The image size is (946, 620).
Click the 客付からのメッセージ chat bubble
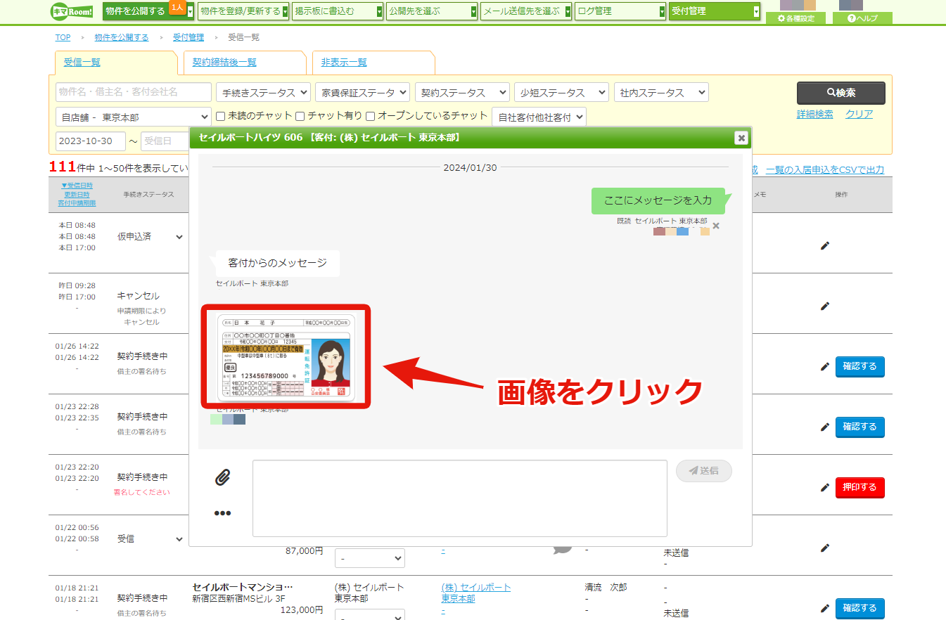[x=278, y=263]
